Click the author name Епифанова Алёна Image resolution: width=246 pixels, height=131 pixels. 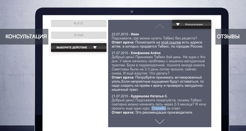(x=146, y=53)
